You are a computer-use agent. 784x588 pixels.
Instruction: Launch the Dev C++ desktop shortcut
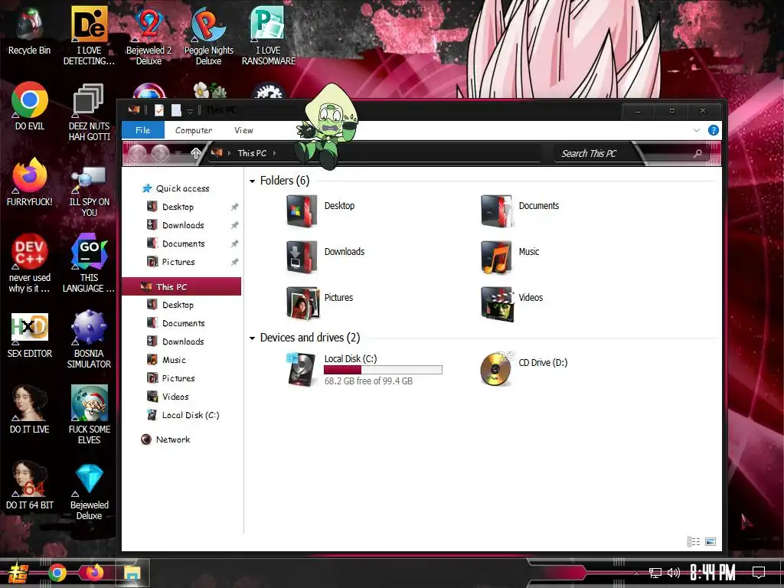click(x=30, y=263)
